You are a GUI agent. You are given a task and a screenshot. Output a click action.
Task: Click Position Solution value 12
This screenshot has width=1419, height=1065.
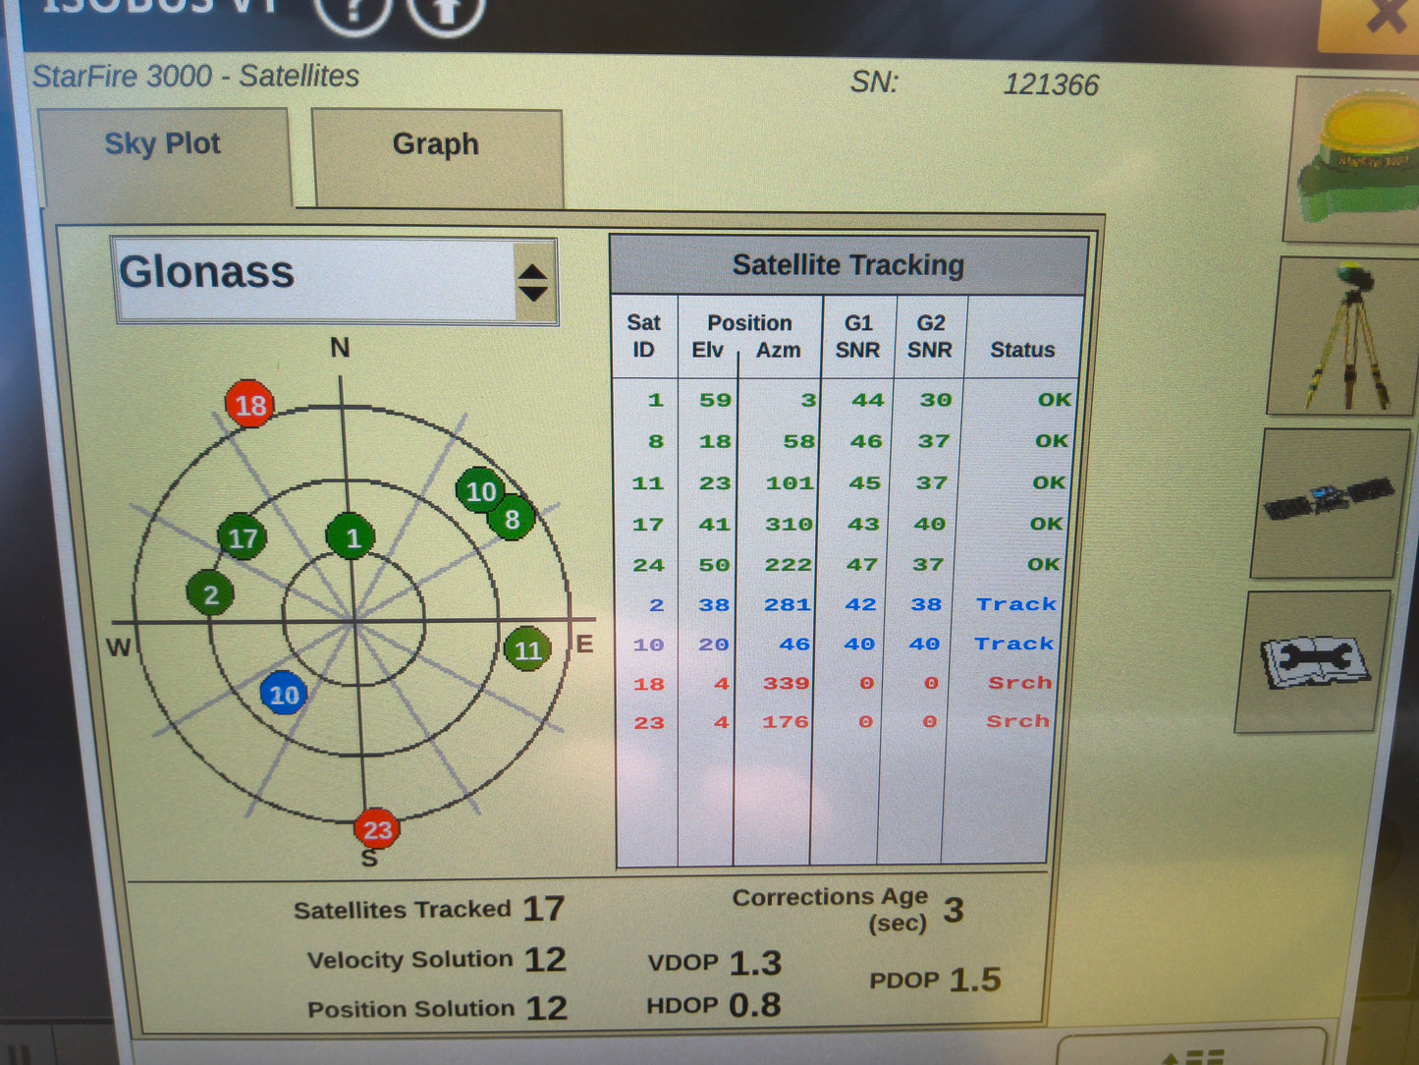546,1008
